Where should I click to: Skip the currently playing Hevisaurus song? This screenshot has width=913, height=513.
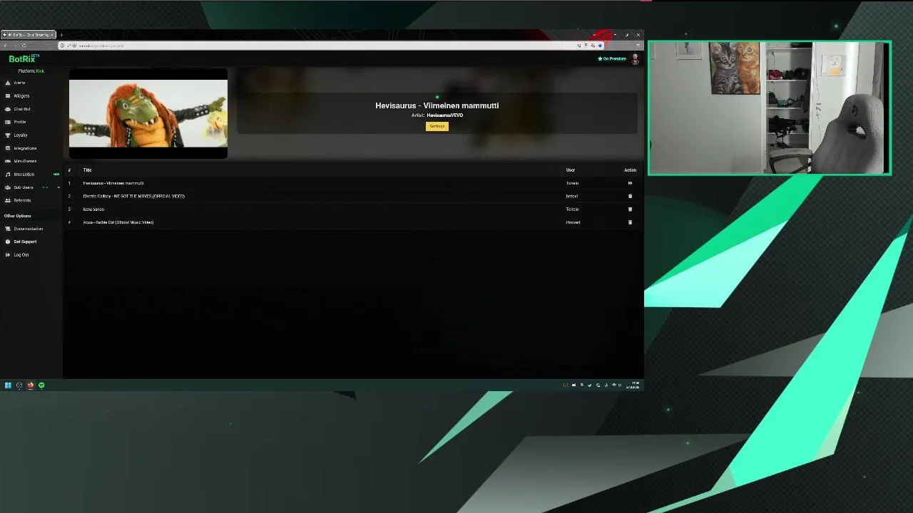[x=630, y=183]
